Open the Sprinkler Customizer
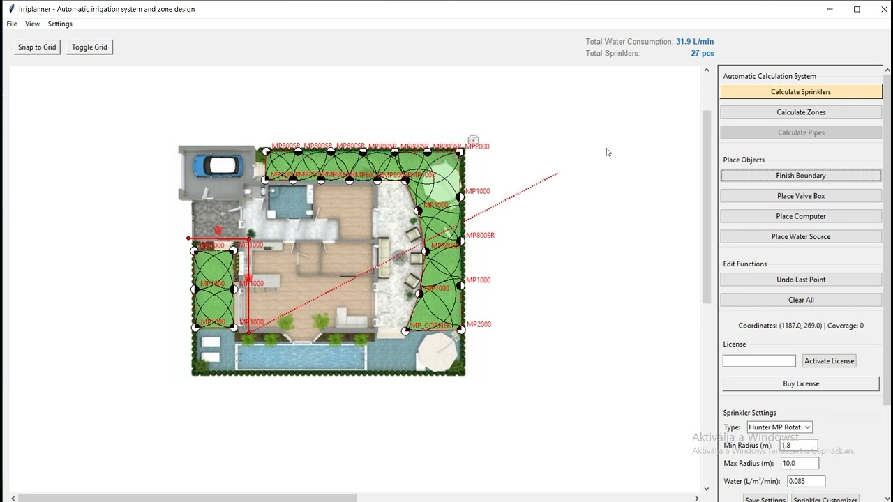The width and height of the screenshot is (893, 502). point(825,499)
